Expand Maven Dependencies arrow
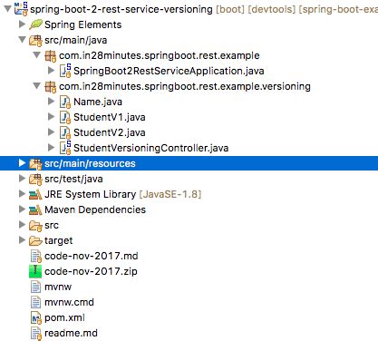Viewport: 378px width, 341px height. point(22,209)
